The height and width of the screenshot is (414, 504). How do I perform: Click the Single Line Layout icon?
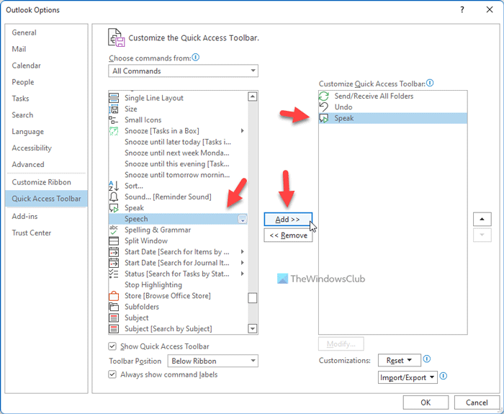[114, 98]
